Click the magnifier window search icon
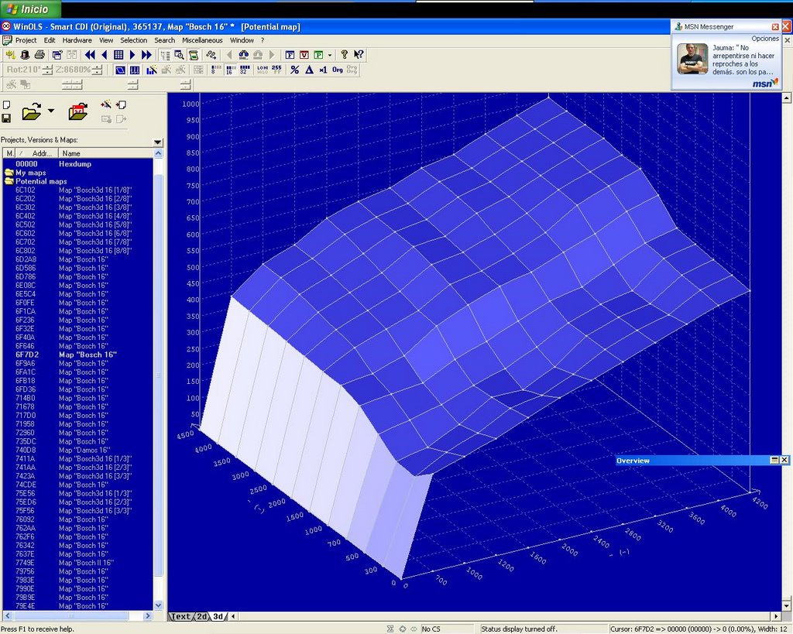This screenshot has height=634, width=793. pos(179,55)
